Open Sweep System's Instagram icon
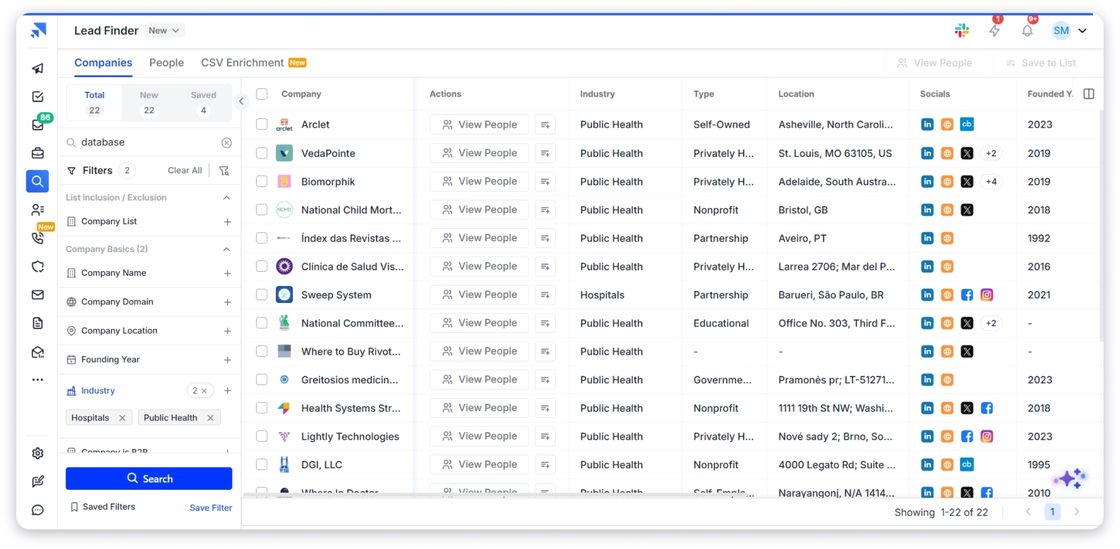1120x549 pixels. click(x=987, y=295)
